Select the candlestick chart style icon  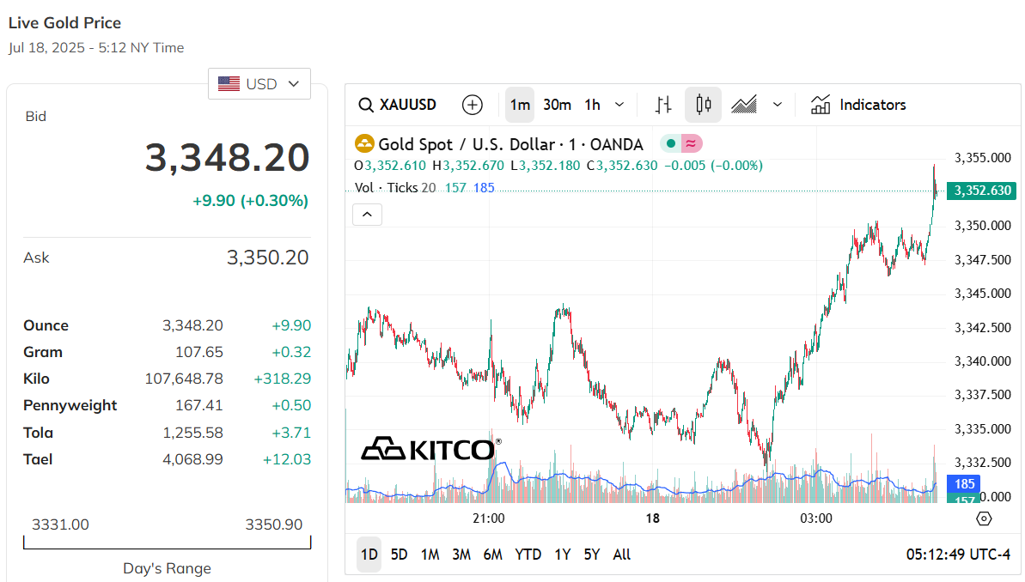(704, 105)
